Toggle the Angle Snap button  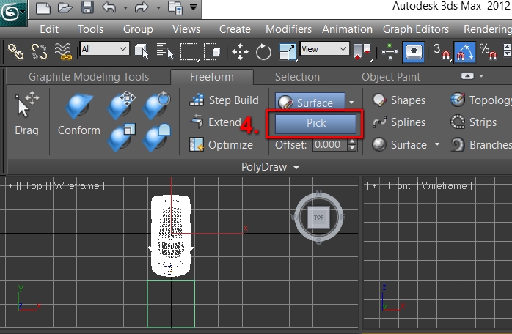[465, 51]
